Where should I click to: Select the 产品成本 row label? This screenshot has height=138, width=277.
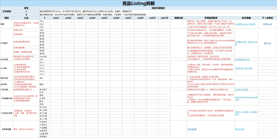(45, 122)
